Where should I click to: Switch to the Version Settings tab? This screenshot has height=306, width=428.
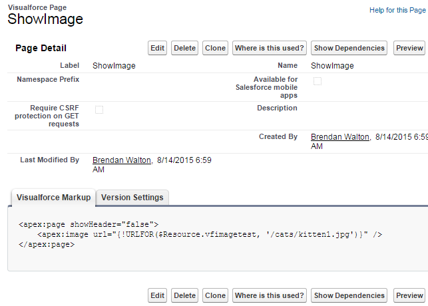tap(132, 198)
